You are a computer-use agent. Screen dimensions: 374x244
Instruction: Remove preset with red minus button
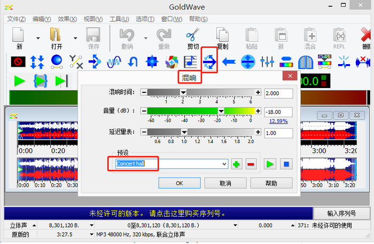click(251, 164)
